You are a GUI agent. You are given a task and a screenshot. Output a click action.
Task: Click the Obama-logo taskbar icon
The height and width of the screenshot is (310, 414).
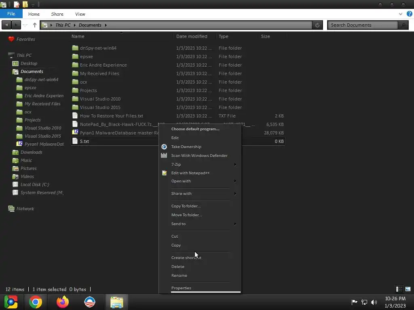(89, 302)
